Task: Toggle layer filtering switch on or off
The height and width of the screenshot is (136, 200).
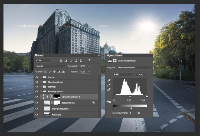Action: 89,60
